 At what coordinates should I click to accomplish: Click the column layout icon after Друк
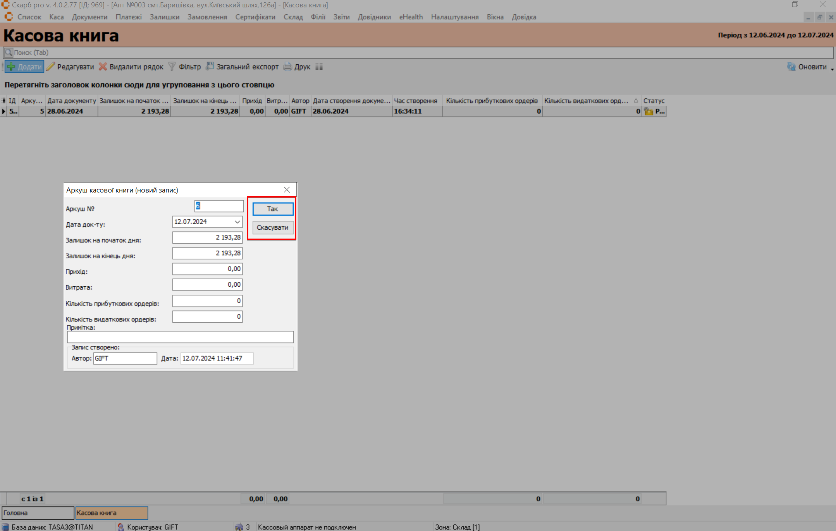(319, 67)
